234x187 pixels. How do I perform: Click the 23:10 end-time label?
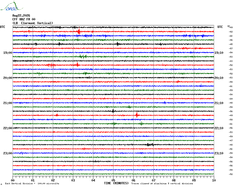point(219,153)
